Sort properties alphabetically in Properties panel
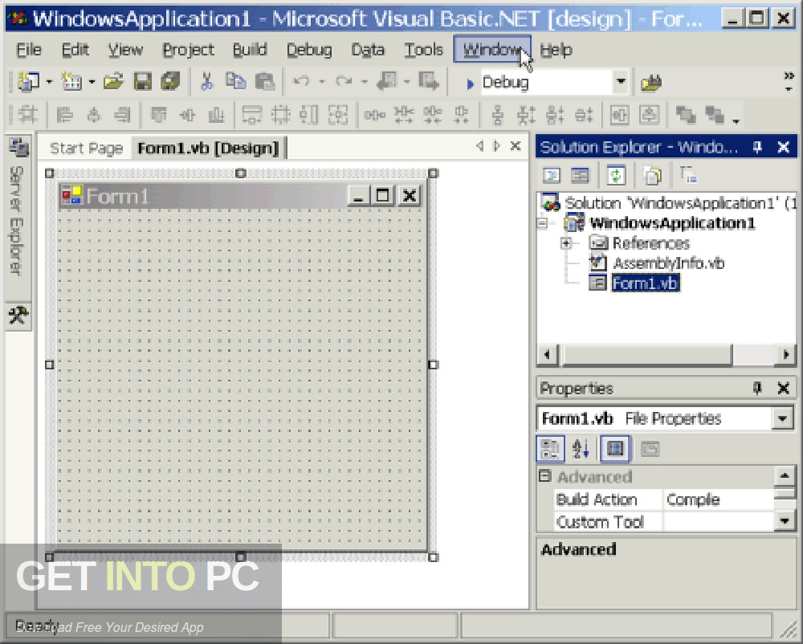This screenshot has width=803, height=644. pos(581,449)
